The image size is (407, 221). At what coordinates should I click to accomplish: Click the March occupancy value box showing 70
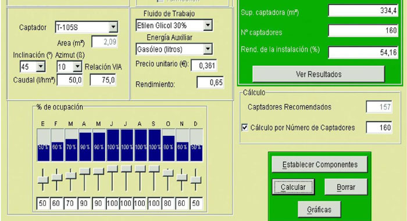70,204
